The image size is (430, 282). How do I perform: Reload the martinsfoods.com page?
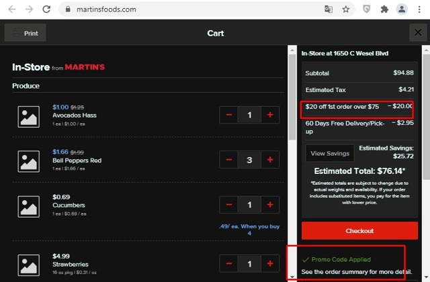pyautogui.click(x=46, y=9)
